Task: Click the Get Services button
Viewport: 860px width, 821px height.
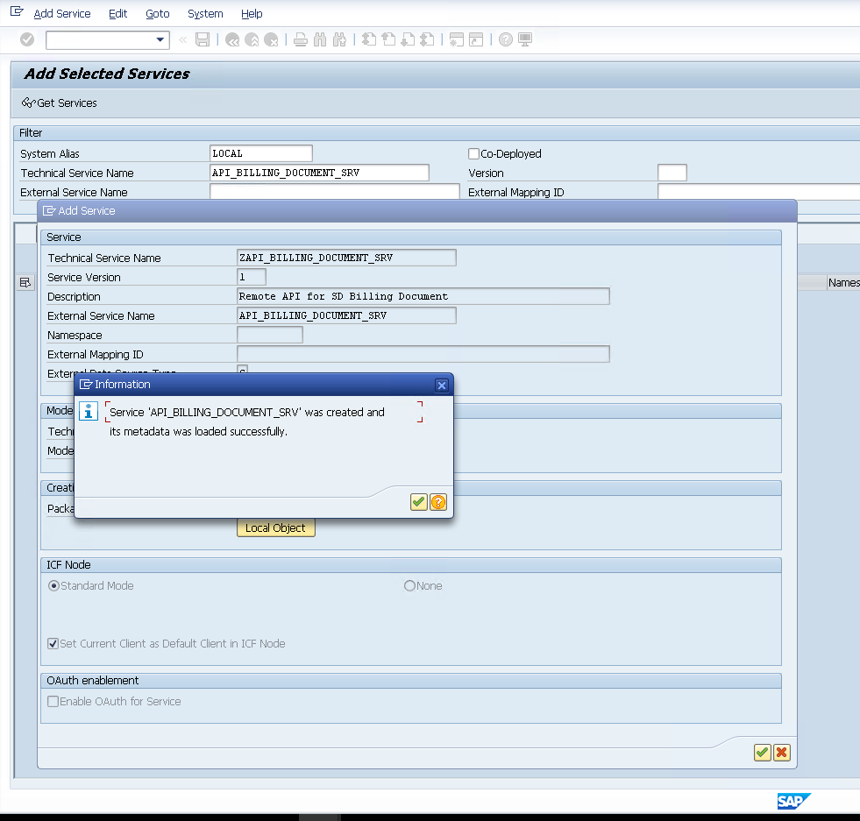Action: [x=60, y=103]
